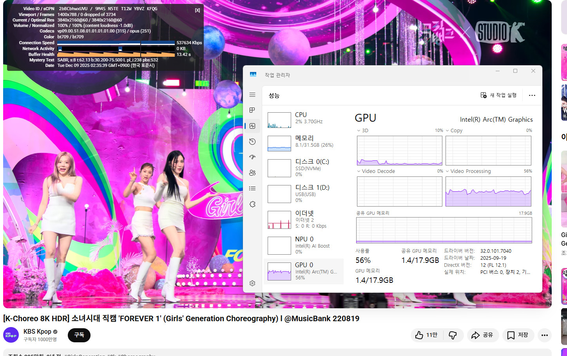The width and height of the screenshot is (567, 356).
Task: Open more options in Task Manager header
Action: coord(532,95)
